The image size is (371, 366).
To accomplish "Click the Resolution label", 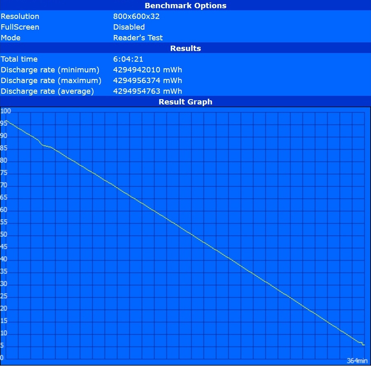I will coord(20,16).
